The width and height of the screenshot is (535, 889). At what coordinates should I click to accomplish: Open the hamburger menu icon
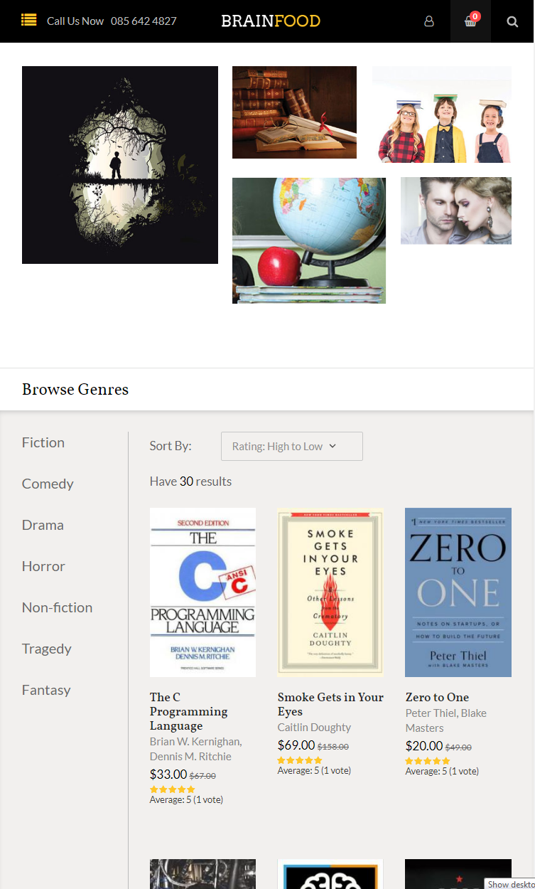pyautogui.click(x=28, y=20)
